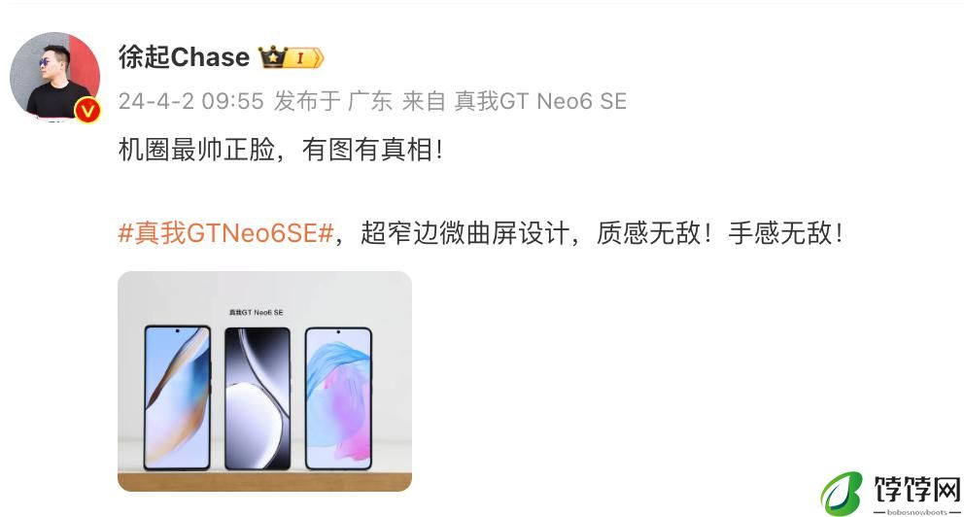This screenshot has height=517, width=964.
Task: Open 徐起Chase's profile avatar
Action: (54, 76)
